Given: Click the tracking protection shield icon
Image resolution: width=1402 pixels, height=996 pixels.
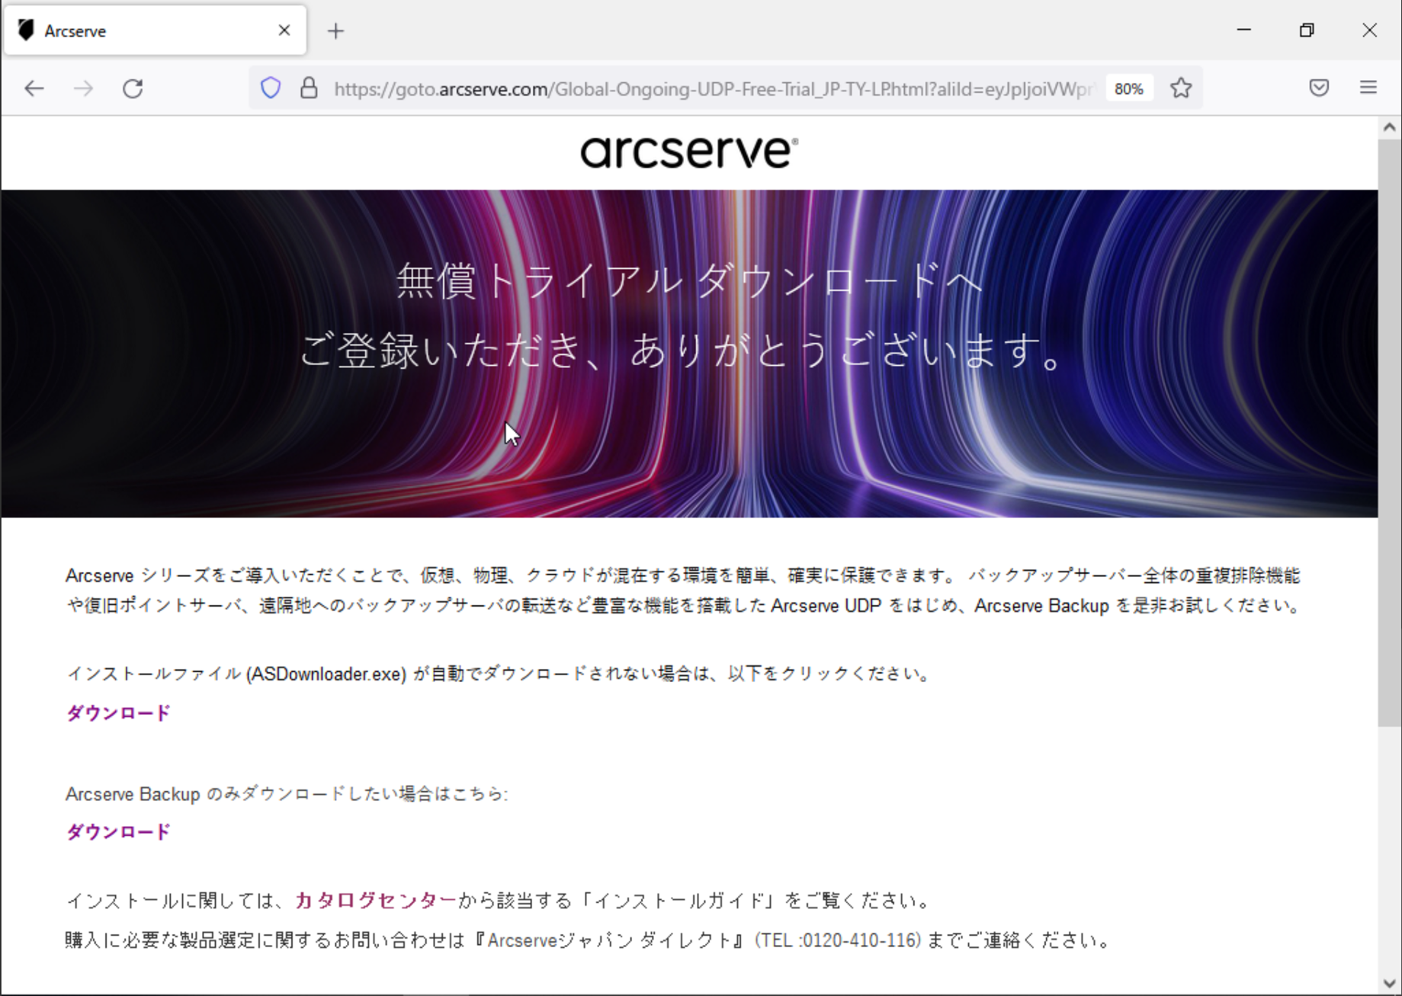Looking at the screenshot, I should 271,88.
